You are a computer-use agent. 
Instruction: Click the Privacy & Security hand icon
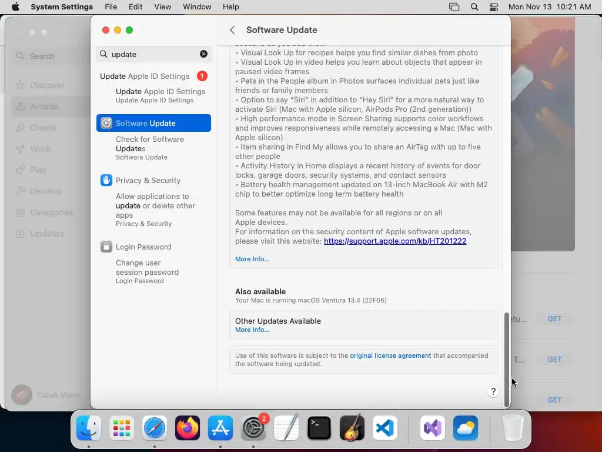click(106, 180)
